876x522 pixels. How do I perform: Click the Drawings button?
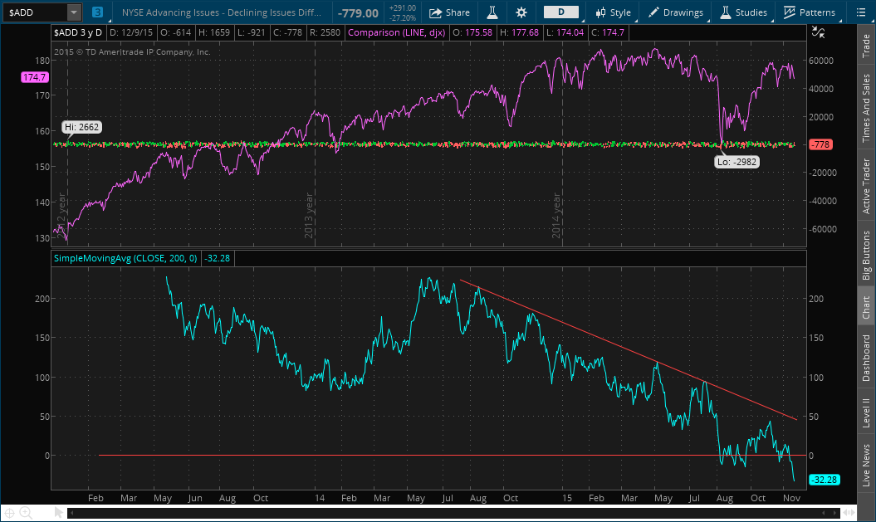click(675, 12)
